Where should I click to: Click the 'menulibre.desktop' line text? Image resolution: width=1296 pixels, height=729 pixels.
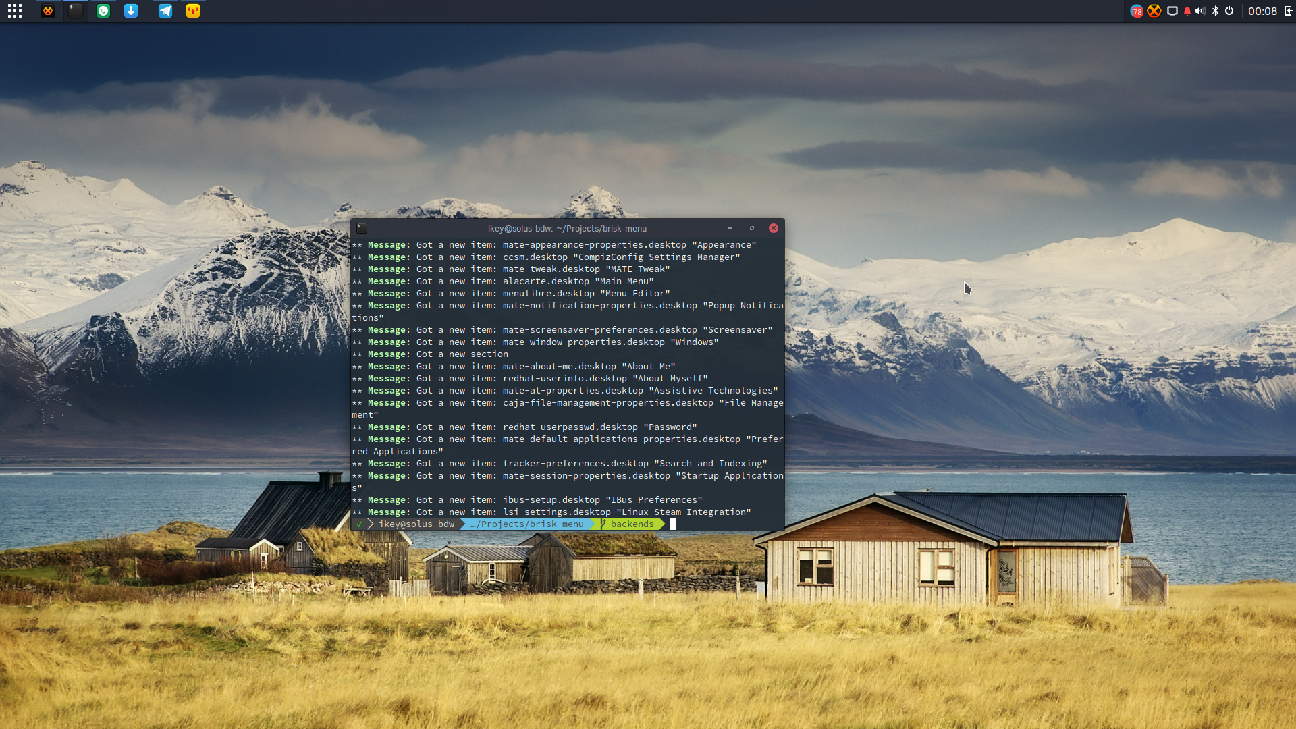point(549,294)
